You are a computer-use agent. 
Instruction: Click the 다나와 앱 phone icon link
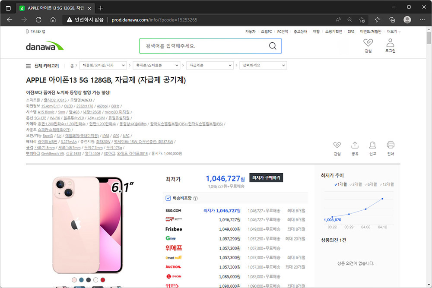click(x=35, y=32)
